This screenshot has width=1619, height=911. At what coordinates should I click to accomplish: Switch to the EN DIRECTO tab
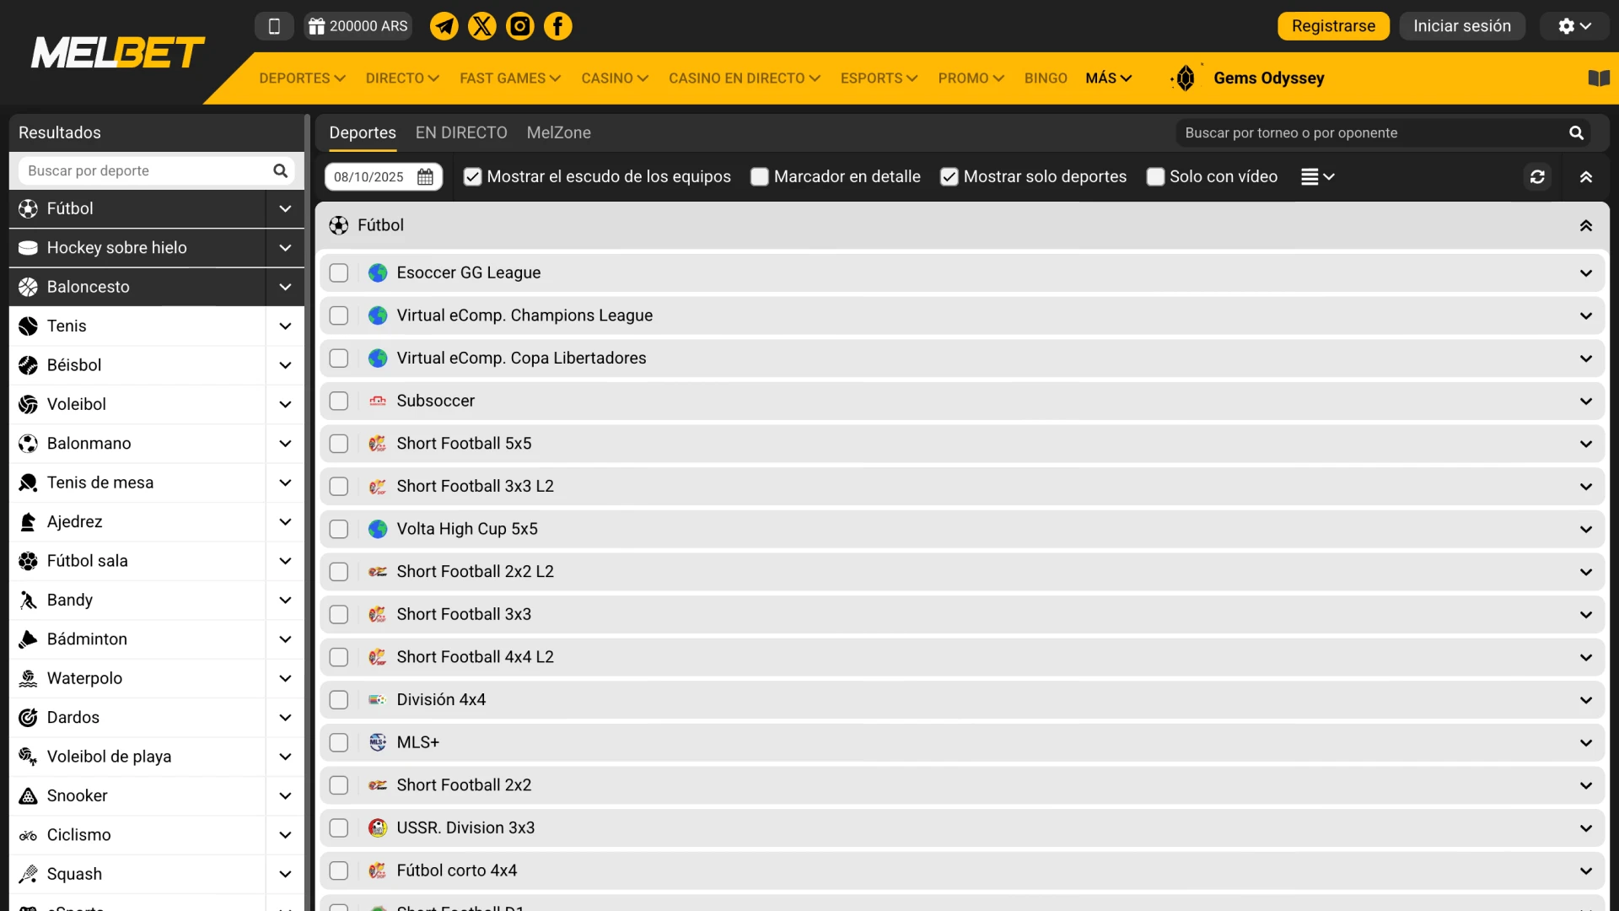[x=461, y=132]
